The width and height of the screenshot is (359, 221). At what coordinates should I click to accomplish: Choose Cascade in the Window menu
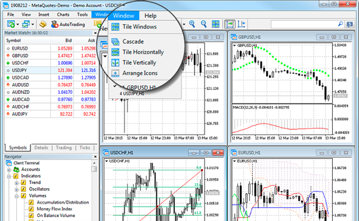click(133, 42)
